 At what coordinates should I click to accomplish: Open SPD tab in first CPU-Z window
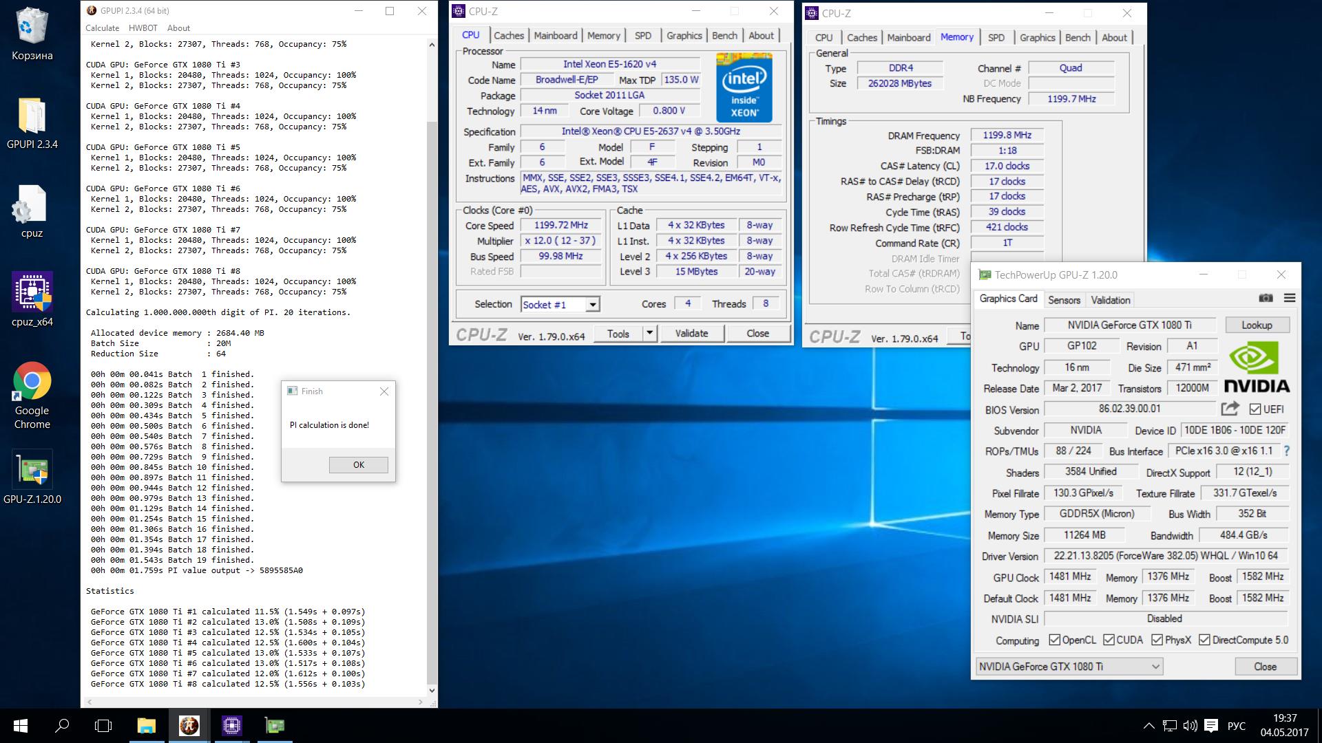tap(643, 36)
